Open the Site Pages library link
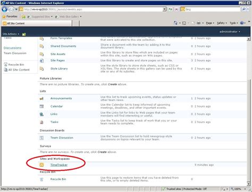The width and height of the screenshot is (252, 192). coord(57,60)
